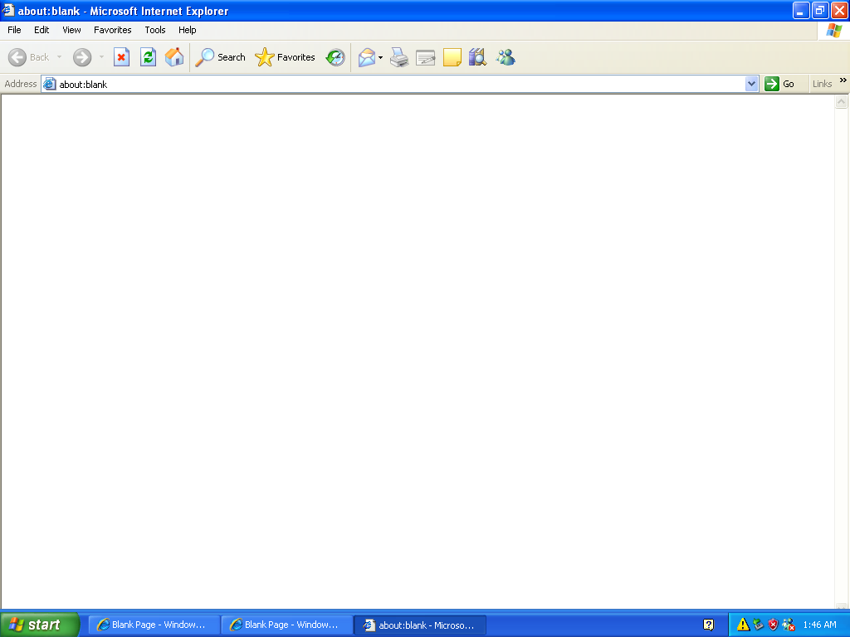850x637 pixels.
Task: Click the Stop page loading icon
Action: click(x=122, y=57)
